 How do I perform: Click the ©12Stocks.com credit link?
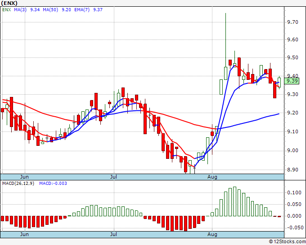coord(287,242)
